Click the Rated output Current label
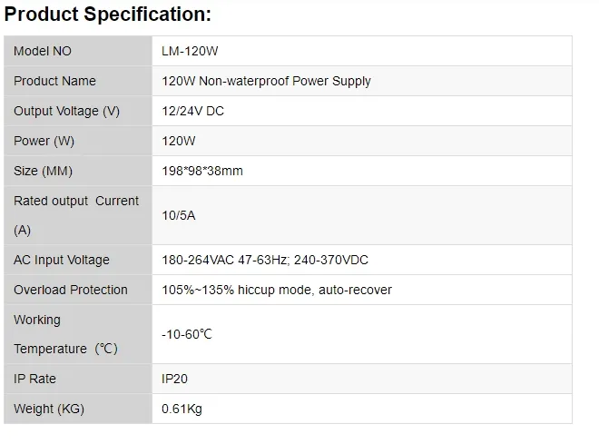599x444 pixels. (76, 201)
